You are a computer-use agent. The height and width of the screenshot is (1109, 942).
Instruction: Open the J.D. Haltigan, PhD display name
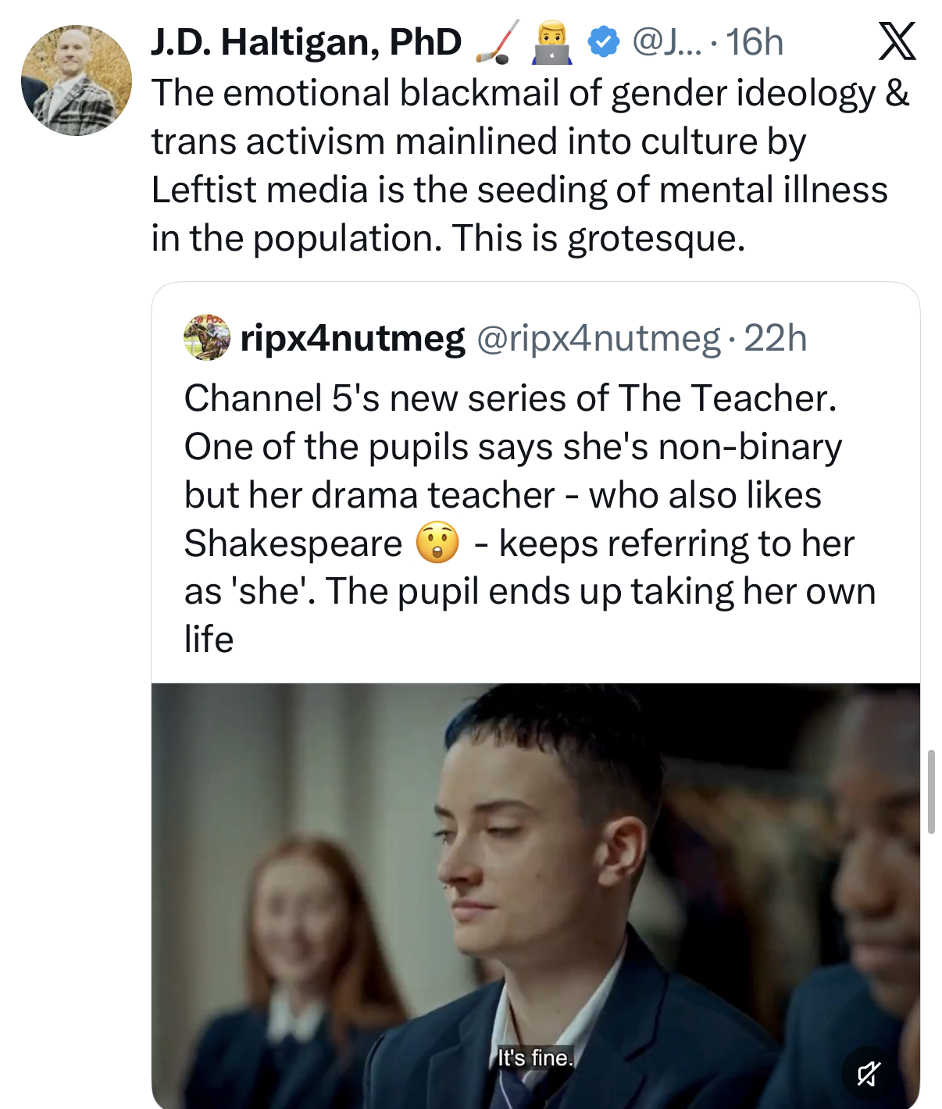(x=306, y=42)
